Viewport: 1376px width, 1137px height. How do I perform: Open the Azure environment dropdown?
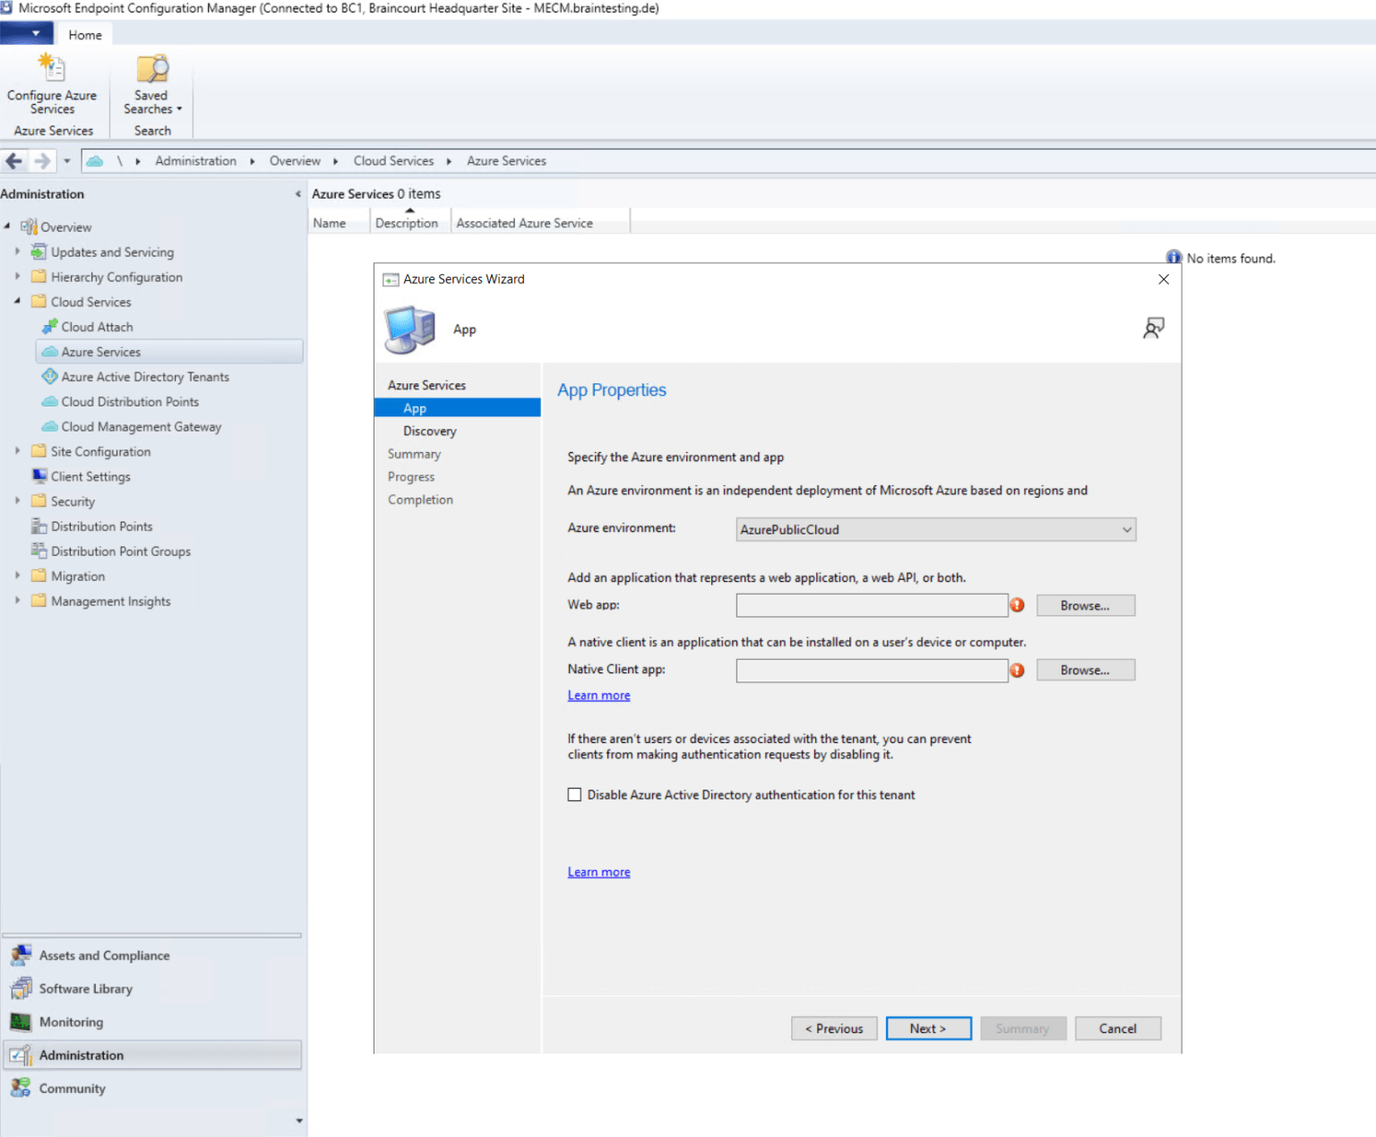pos(1126,529)
